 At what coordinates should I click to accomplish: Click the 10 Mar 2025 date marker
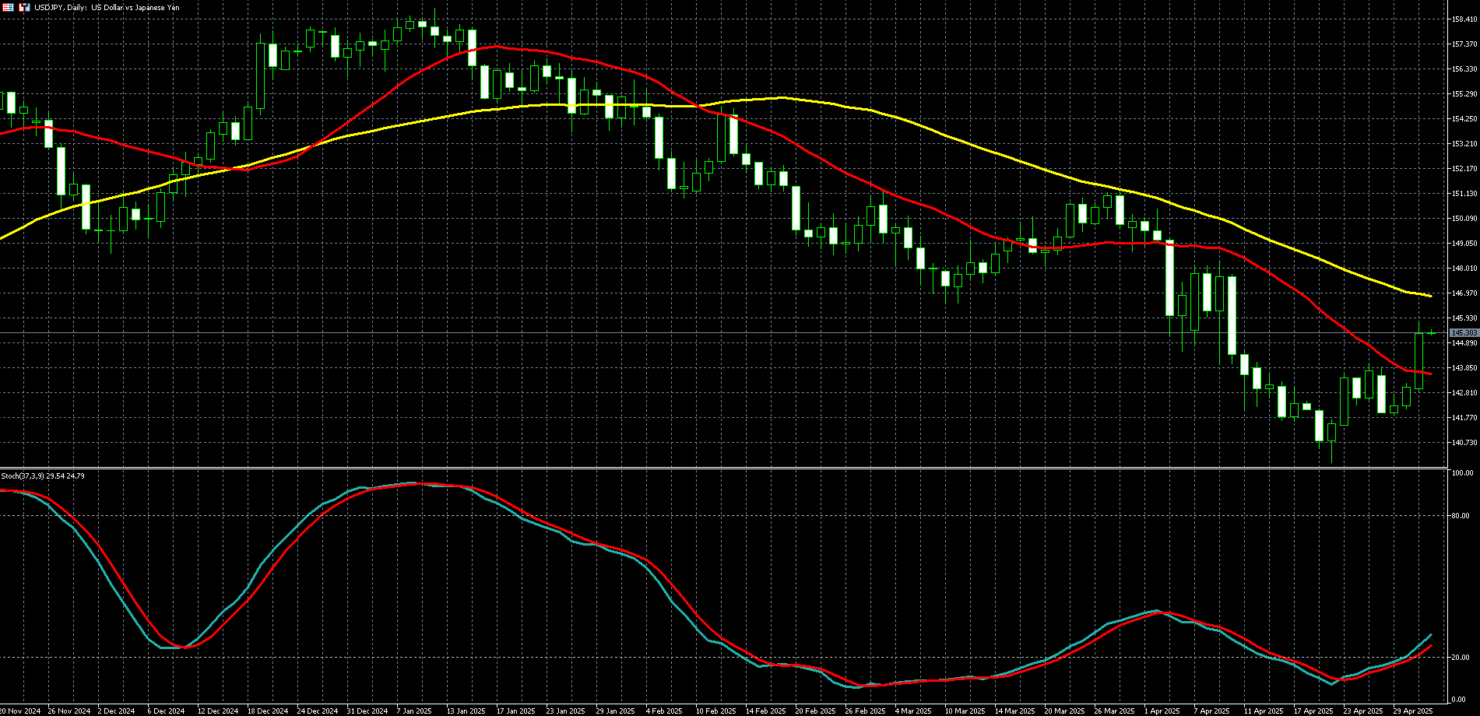coord(965,711)
